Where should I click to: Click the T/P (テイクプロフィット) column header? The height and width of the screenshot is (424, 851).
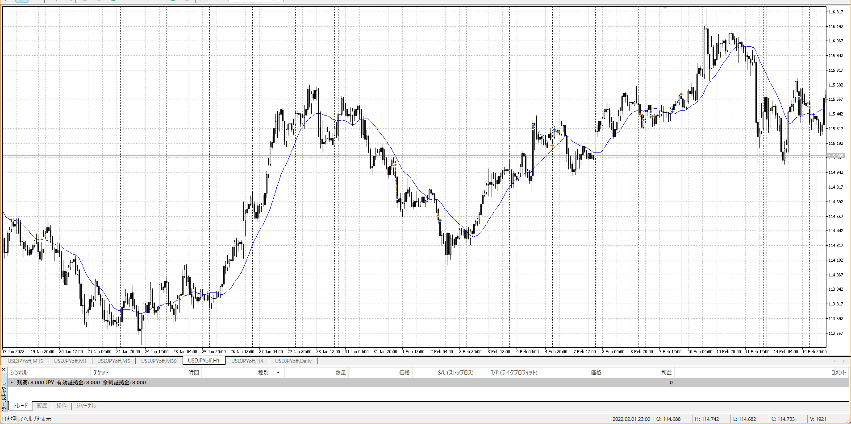pos(513,373)
